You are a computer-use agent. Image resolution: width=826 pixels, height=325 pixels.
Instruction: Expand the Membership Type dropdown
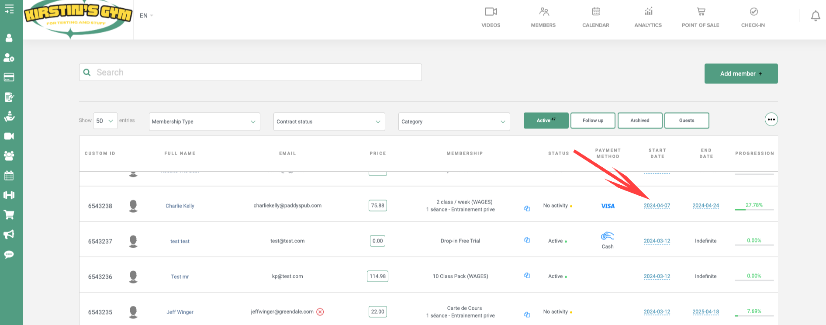(204, 121)
